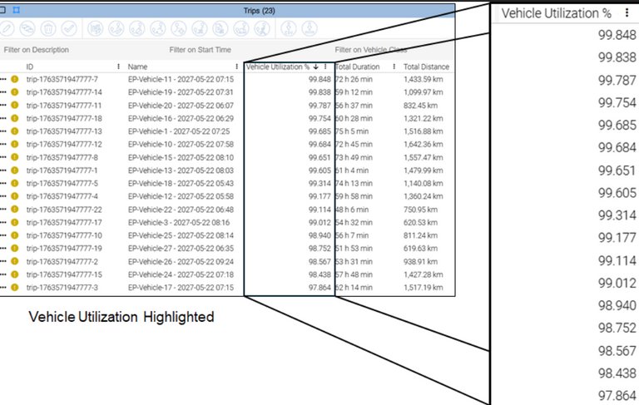Click yellow status icon for trip-1763571947777-2

click(15, 261)
